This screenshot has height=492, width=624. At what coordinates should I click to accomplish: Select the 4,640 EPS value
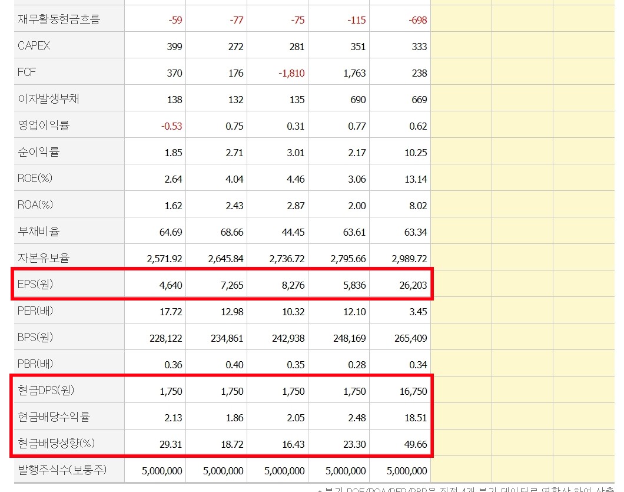click(171, 285)
